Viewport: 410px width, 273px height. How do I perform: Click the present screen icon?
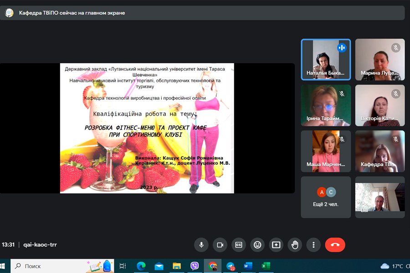(276, 245)
